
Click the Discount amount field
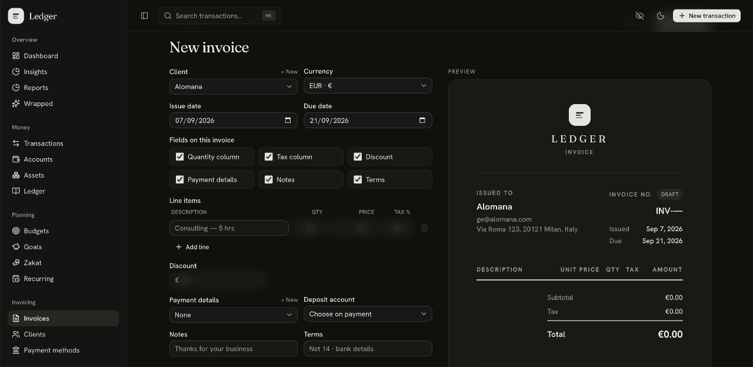pyautogui.click(x=219, y=280)
